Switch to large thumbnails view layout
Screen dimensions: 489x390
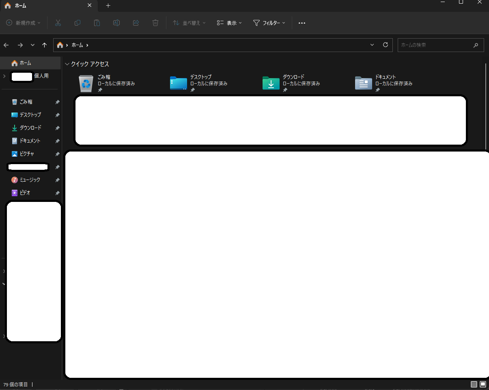point(483,384)
